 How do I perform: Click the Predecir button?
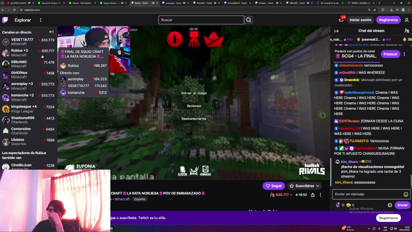click(390, 54)
